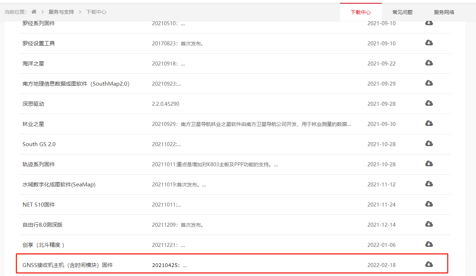Image resolution: width=476 pixels, height=276 pixels.
Task: Open the 服务网络 tab
Action: pyautogui.click(x=444, y=12)
